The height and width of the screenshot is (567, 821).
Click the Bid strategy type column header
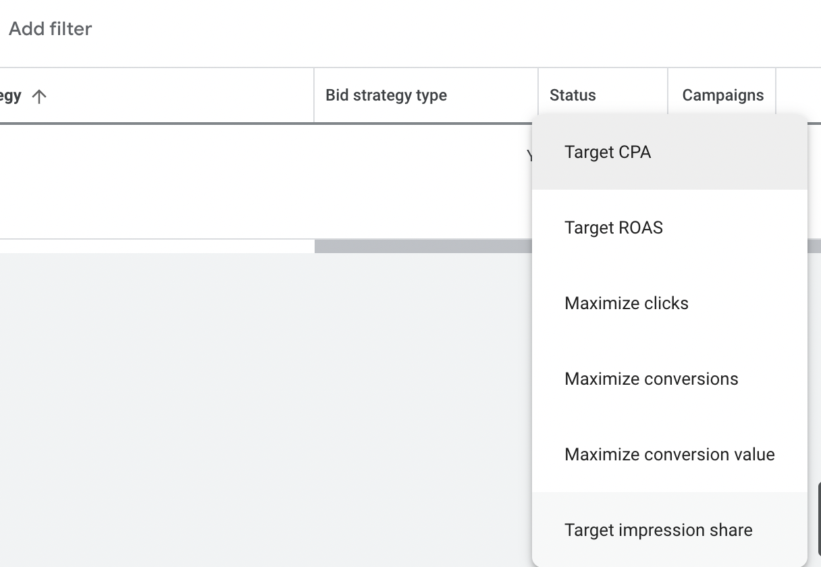[x=386, y=95]
